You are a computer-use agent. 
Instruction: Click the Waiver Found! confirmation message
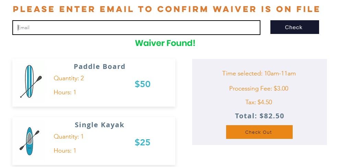165,44
